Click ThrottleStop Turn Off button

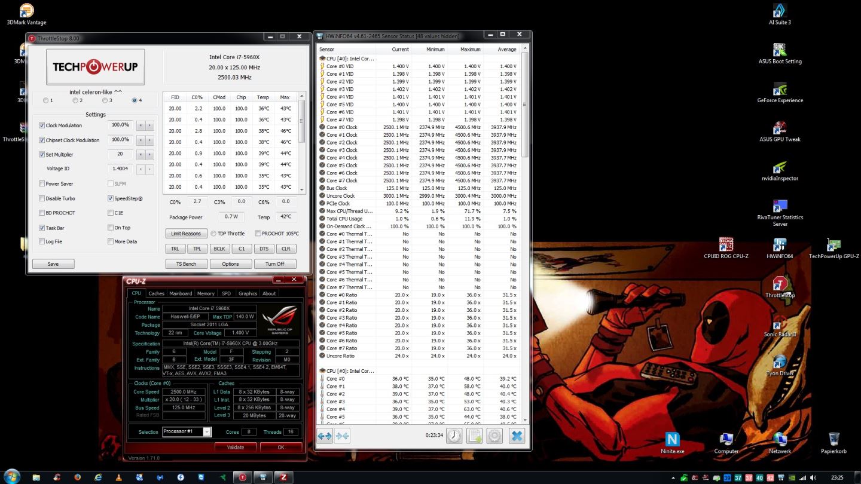coord(275,264)
